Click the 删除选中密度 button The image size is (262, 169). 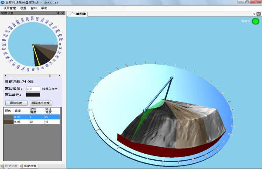(41, 103)
